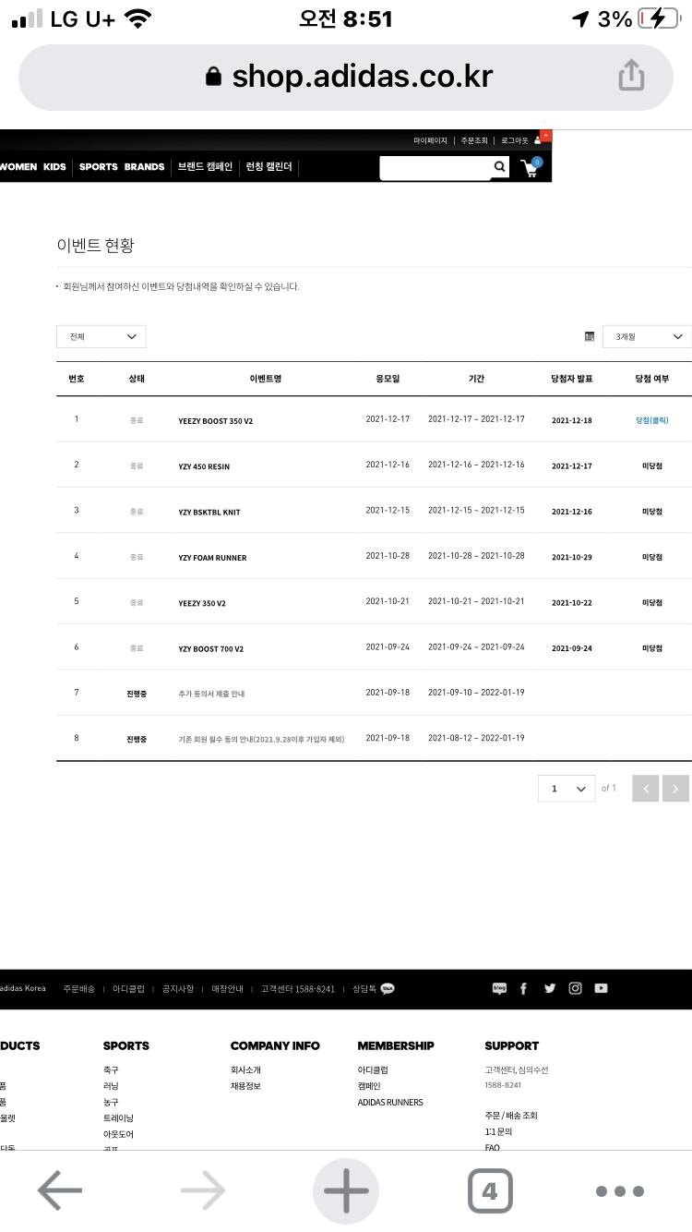Open Facebook icon in footer
Viewport: 692px width, 1232px height.
click(524, 988)
